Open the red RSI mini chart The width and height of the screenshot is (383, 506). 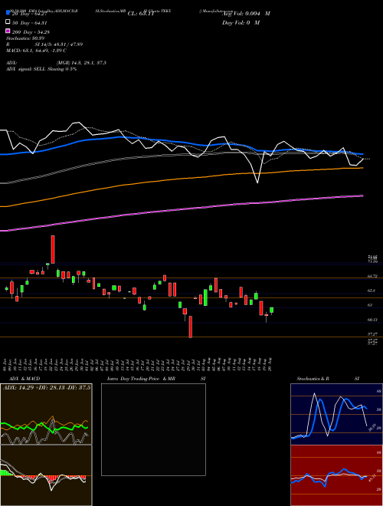(x=336, y=475)
